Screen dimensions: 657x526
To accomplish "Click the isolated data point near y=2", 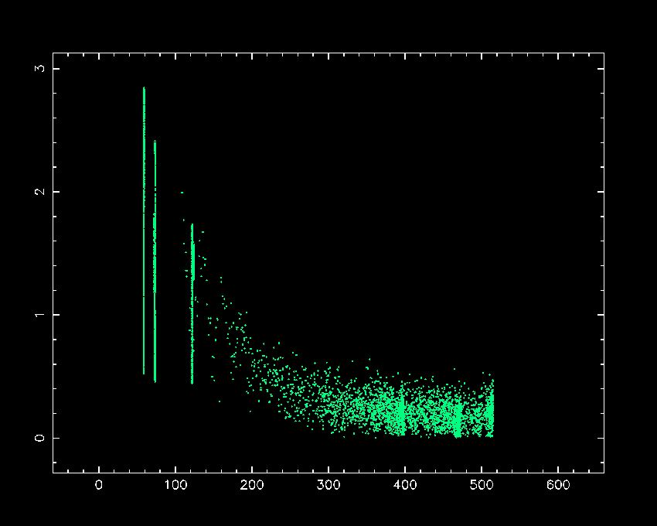I will (182, 193).
